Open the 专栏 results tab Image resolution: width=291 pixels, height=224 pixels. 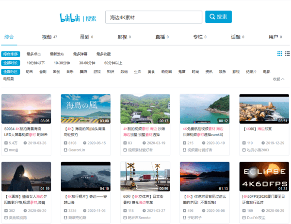[x=198, y=37]
